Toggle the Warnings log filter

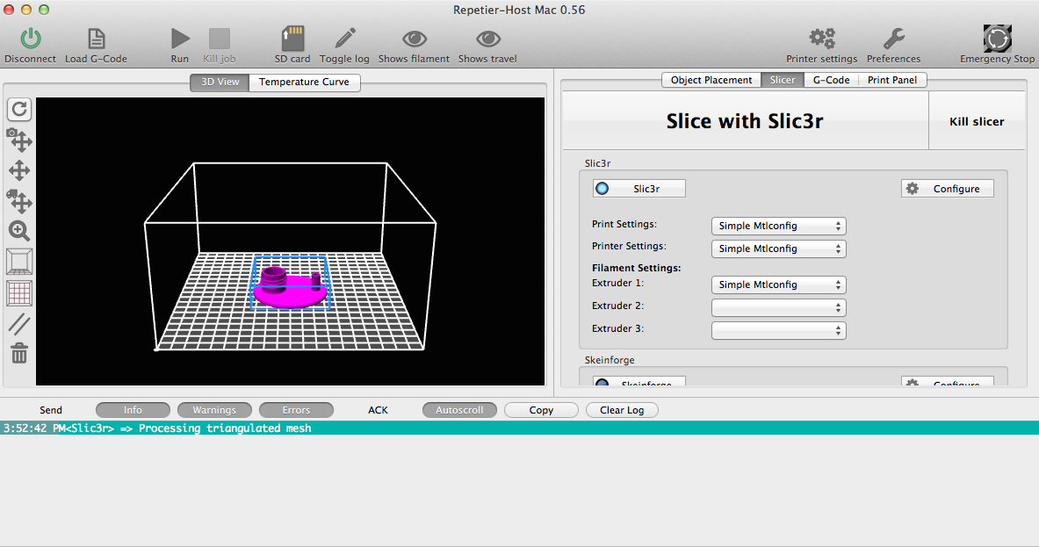pos(214,411)
